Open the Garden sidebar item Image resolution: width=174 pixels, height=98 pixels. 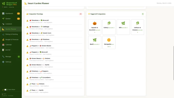pyautogui.click(x=11, y=19)
